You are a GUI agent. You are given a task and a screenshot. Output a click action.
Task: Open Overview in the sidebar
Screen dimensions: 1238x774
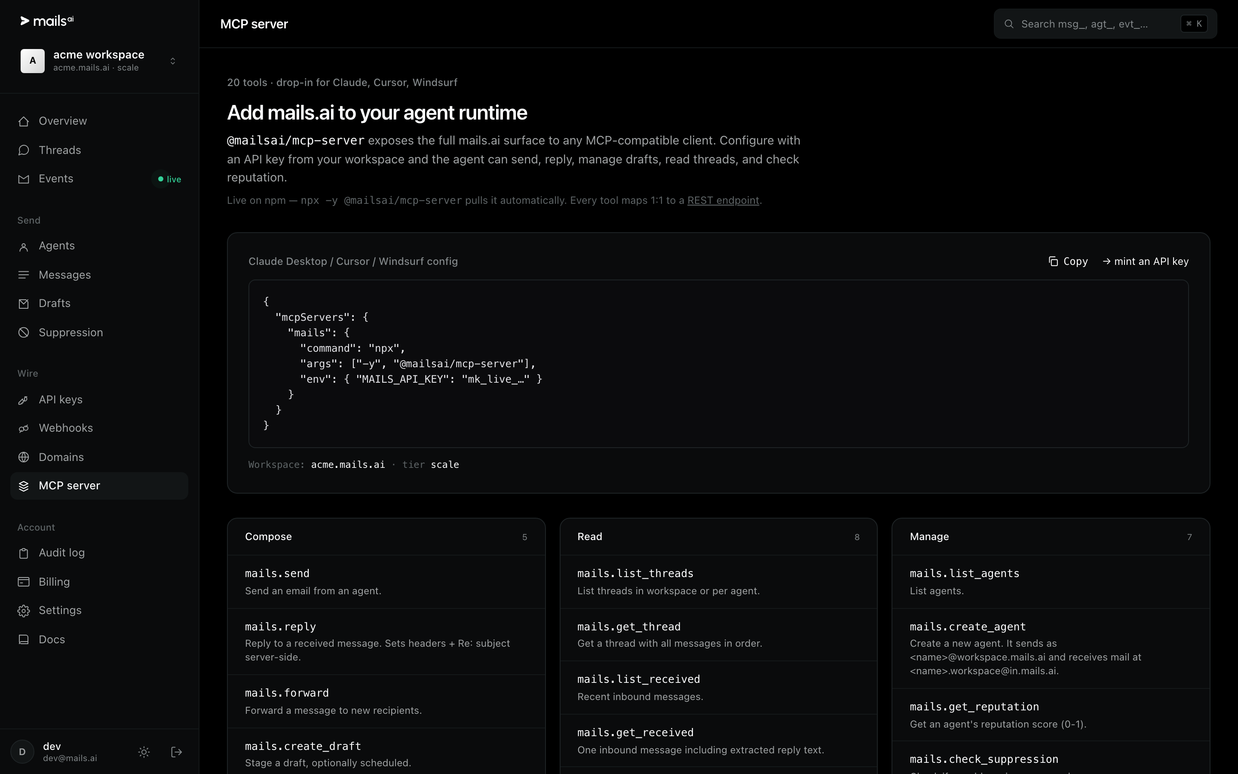(99, 121)
